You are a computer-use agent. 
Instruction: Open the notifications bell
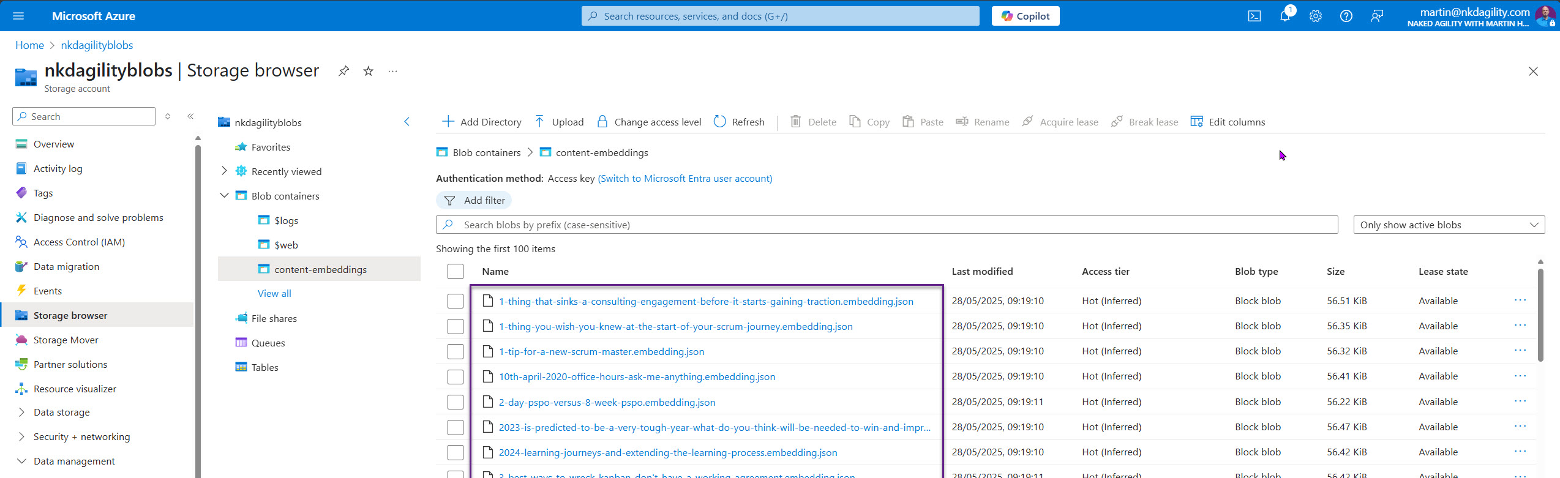click(1285, 16)
